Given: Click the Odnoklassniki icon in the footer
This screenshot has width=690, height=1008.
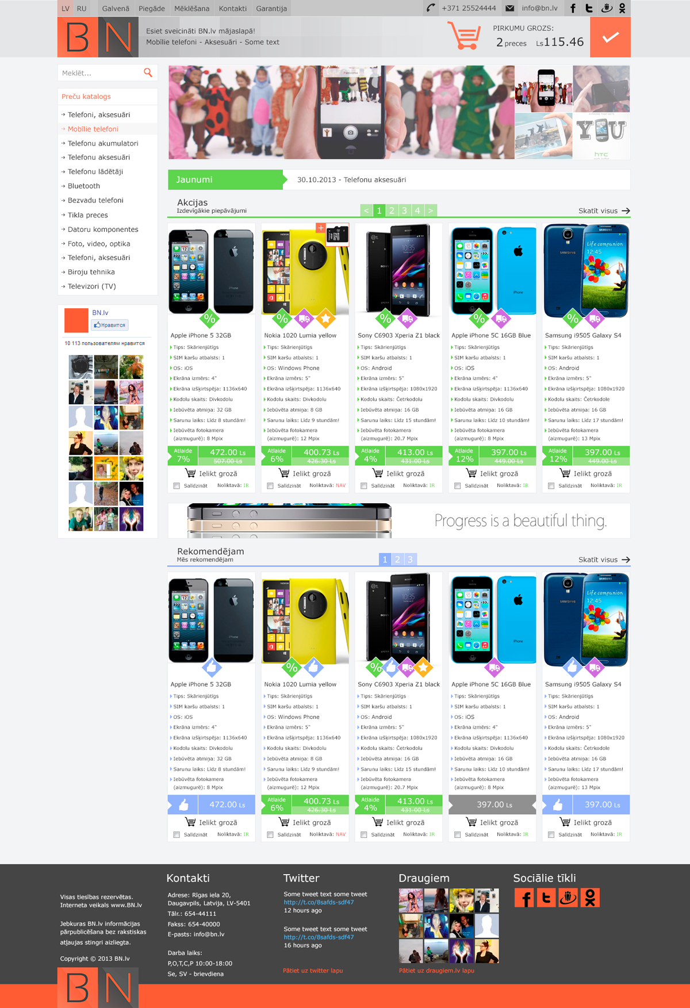Looking at the screenshot, I should coord(590,898).
